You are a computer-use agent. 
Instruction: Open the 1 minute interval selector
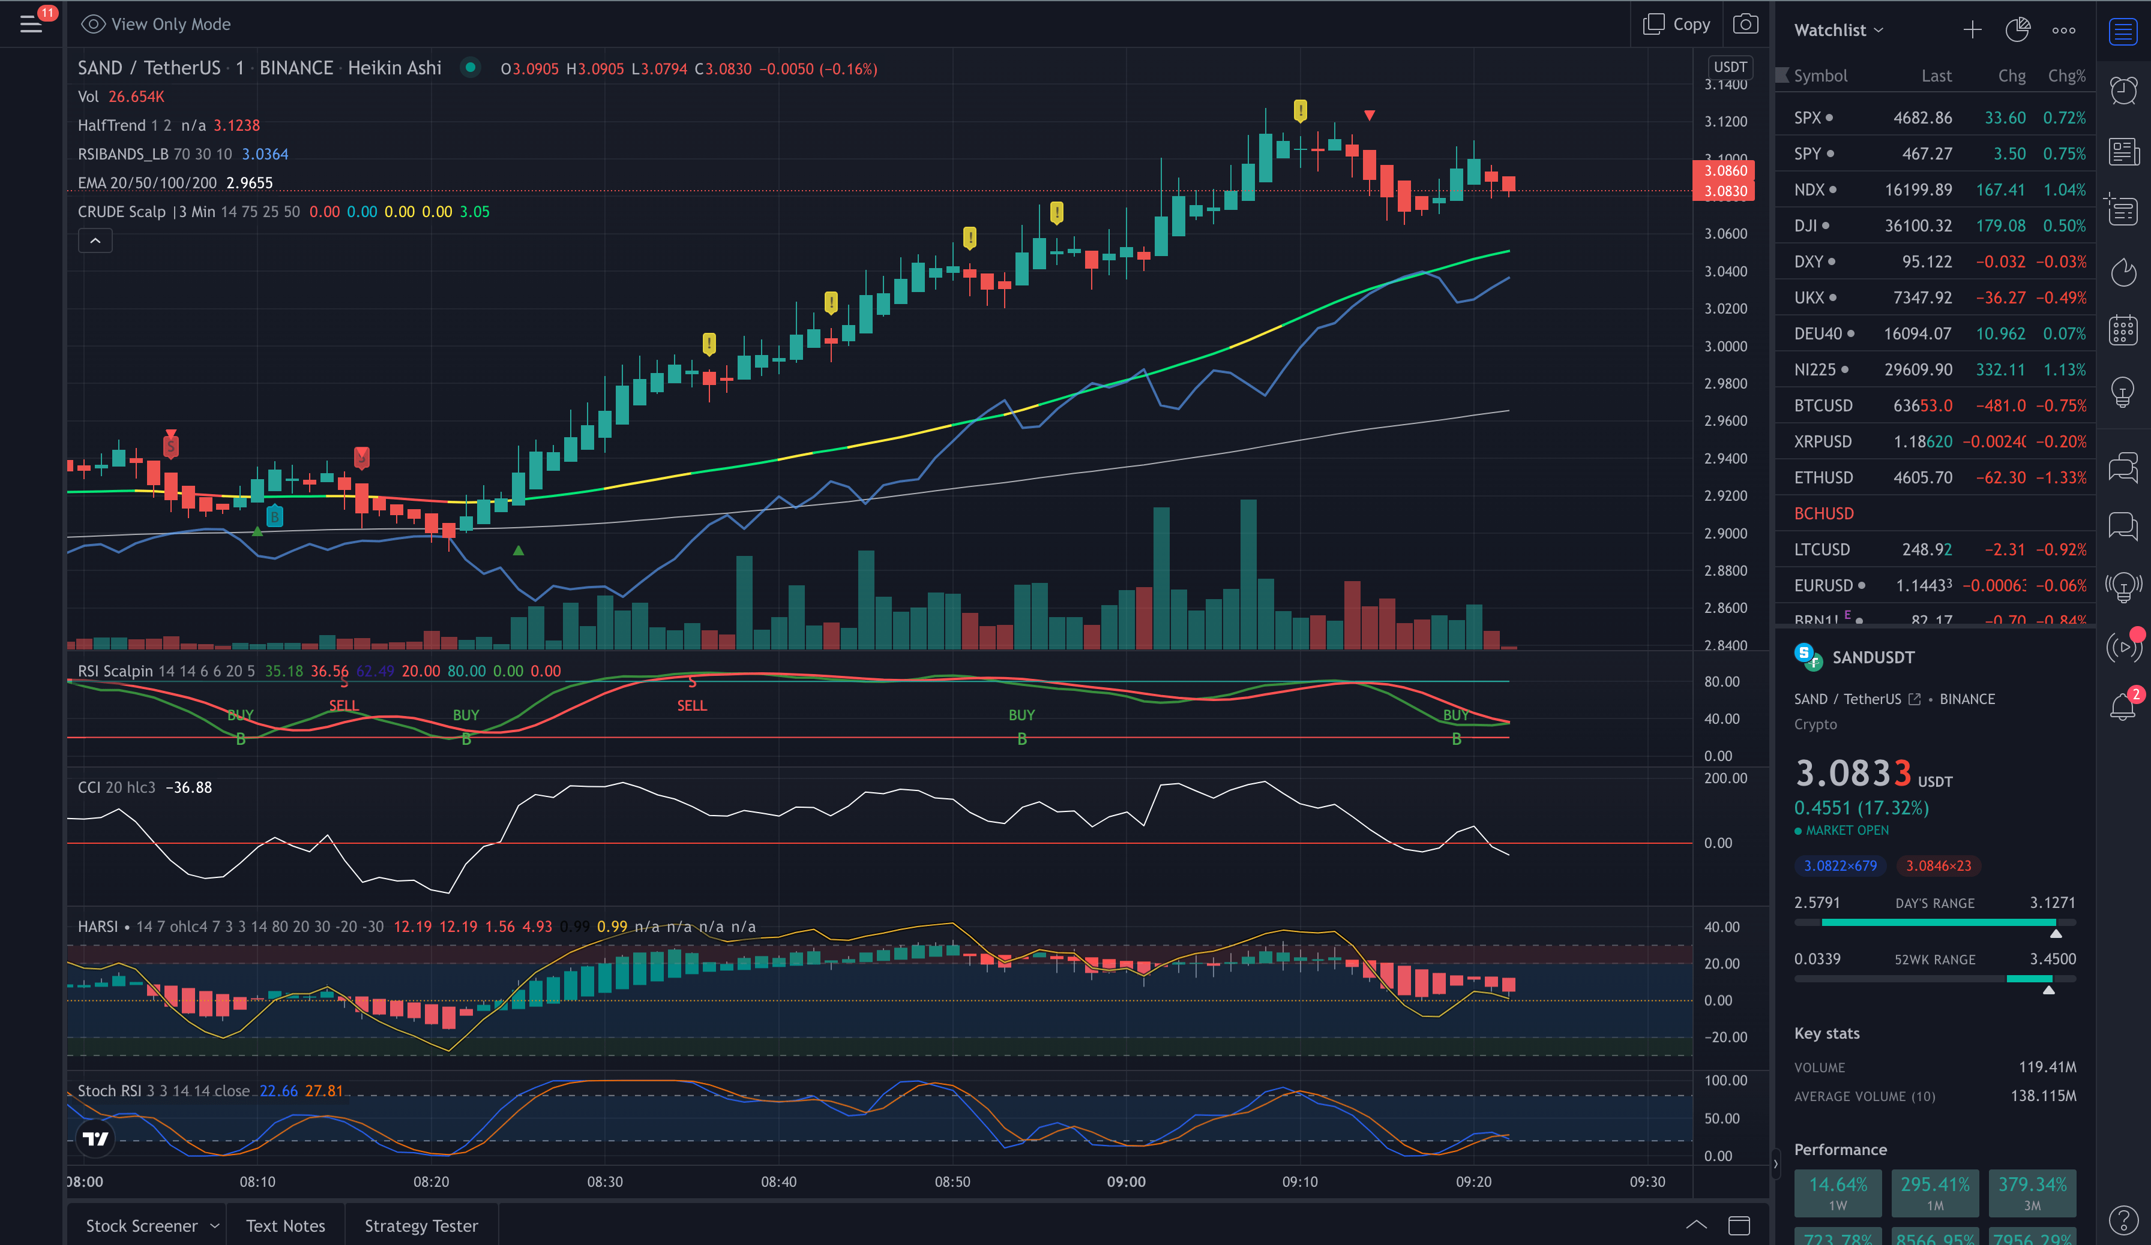pyautogui.click(x=240, y=67)
